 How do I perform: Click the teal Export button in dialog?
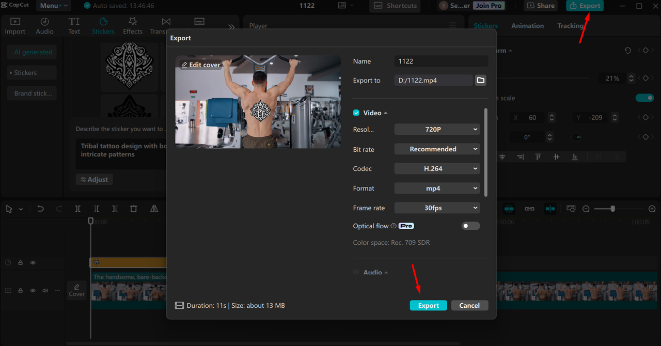point(428,305)
